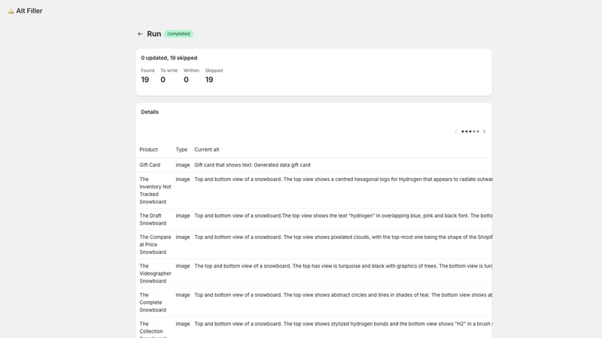Click the Skipped label
This screenshot has height=338, width=602.
pyautogui.click(x=214, y=71)
